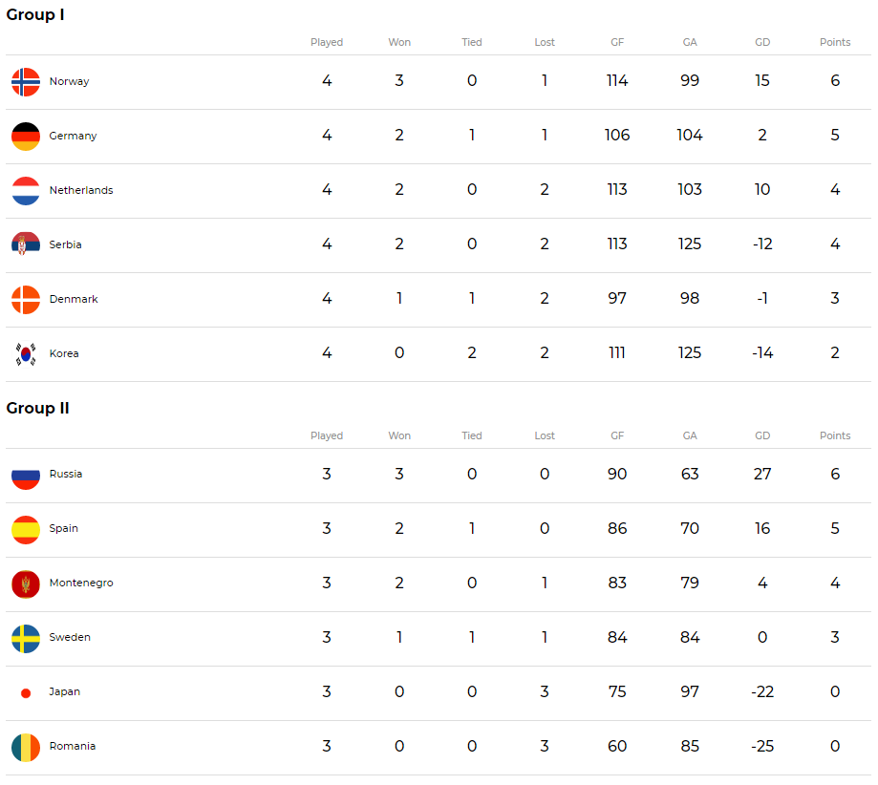The height and width of the screenshot is (785, 878).
Task: Click the Montenegro flag icon
Action: coord(26,584)
